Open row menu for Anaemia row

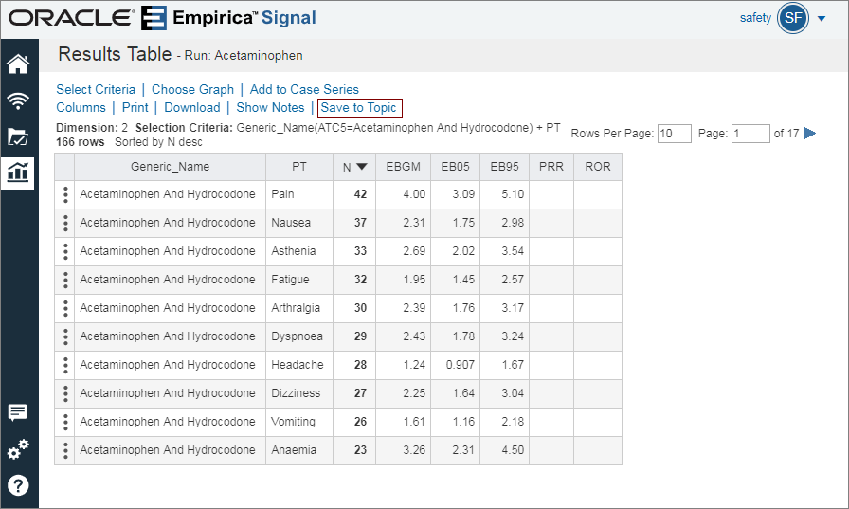[65, 450]
